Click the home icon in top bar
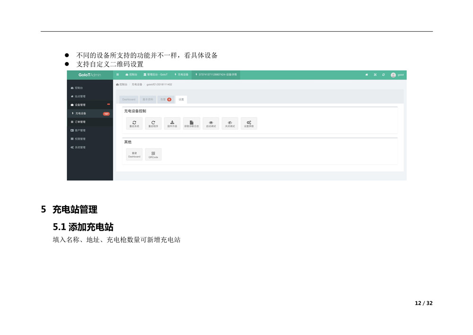473x335 pixels. click(367, 75)
